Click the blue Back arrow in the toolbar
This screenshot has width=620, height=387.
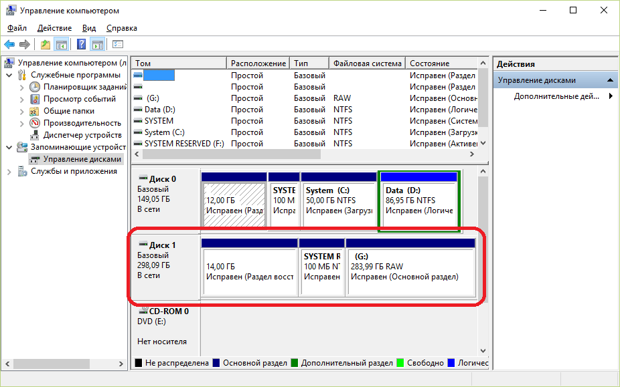coord(9,45)
